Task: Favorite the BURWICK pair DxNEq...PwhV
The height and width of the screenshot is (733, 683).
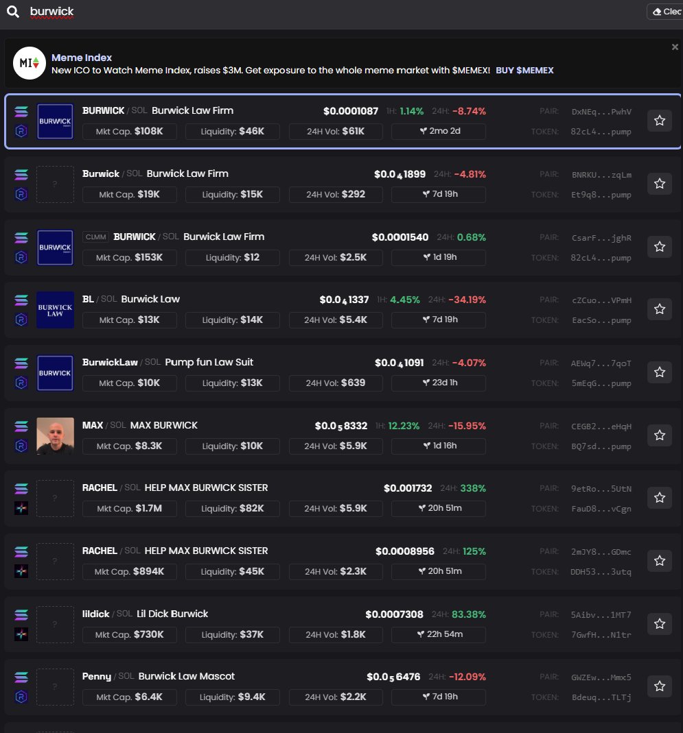Action: click(x=660, y=121)
